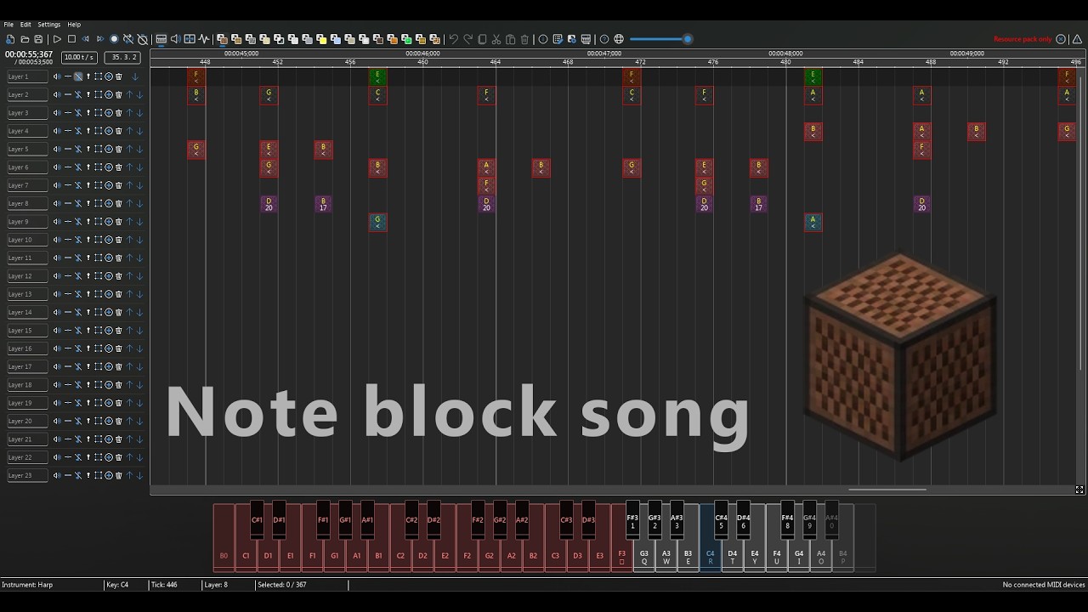Viewport: 1088px width, 612px height.
Task: Select the Pling instrument at the row's end
Action: tap(435, 39)
